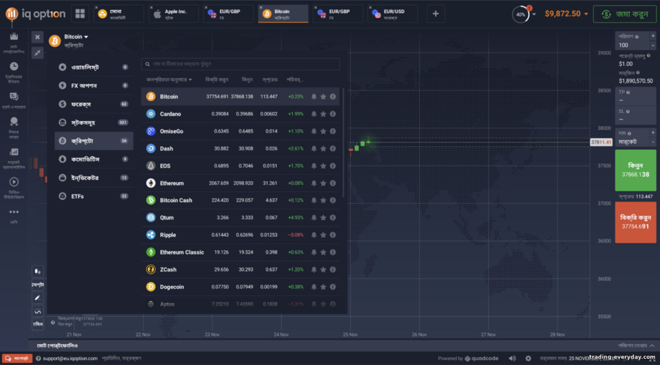Open trading history clock icon
This screenshot has height=365, width=660.
point(14,66)
